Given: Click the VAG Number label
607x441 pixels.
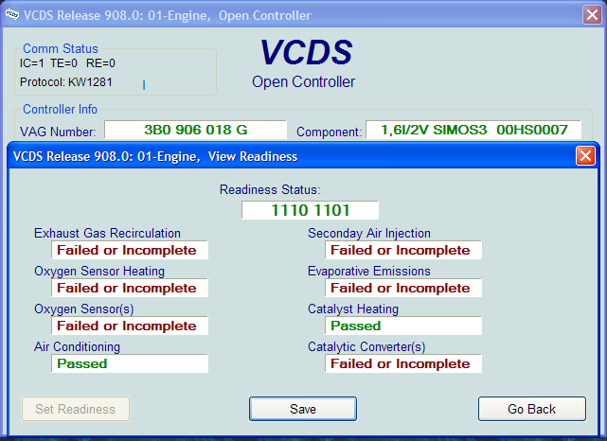Looking at the screenshot, I should click(58, 132).
